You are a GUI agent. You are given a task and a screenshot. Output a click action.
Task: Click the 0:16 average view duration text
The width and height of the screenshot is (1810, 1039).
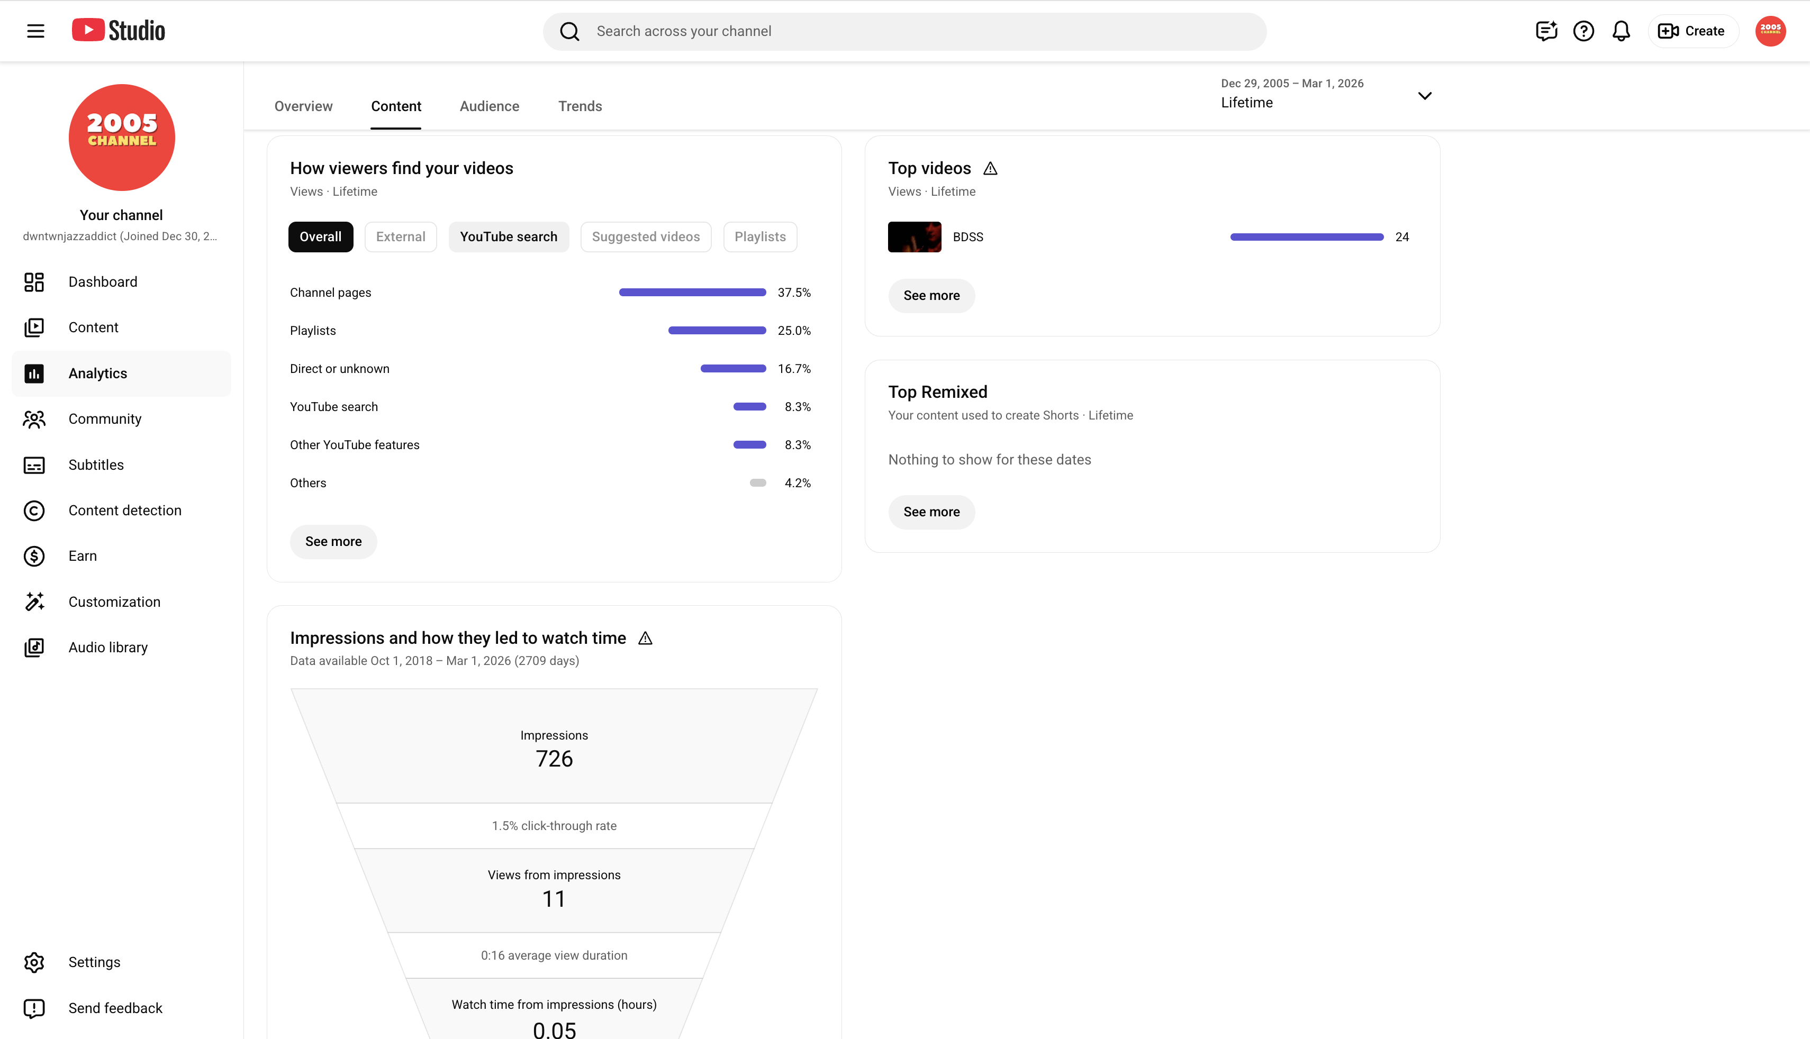554,955
